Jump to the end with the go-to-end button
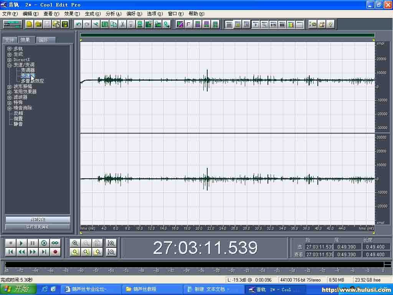The width and height of the screenshot is (393, 295). pyautogui.click(x=44, y=252)
